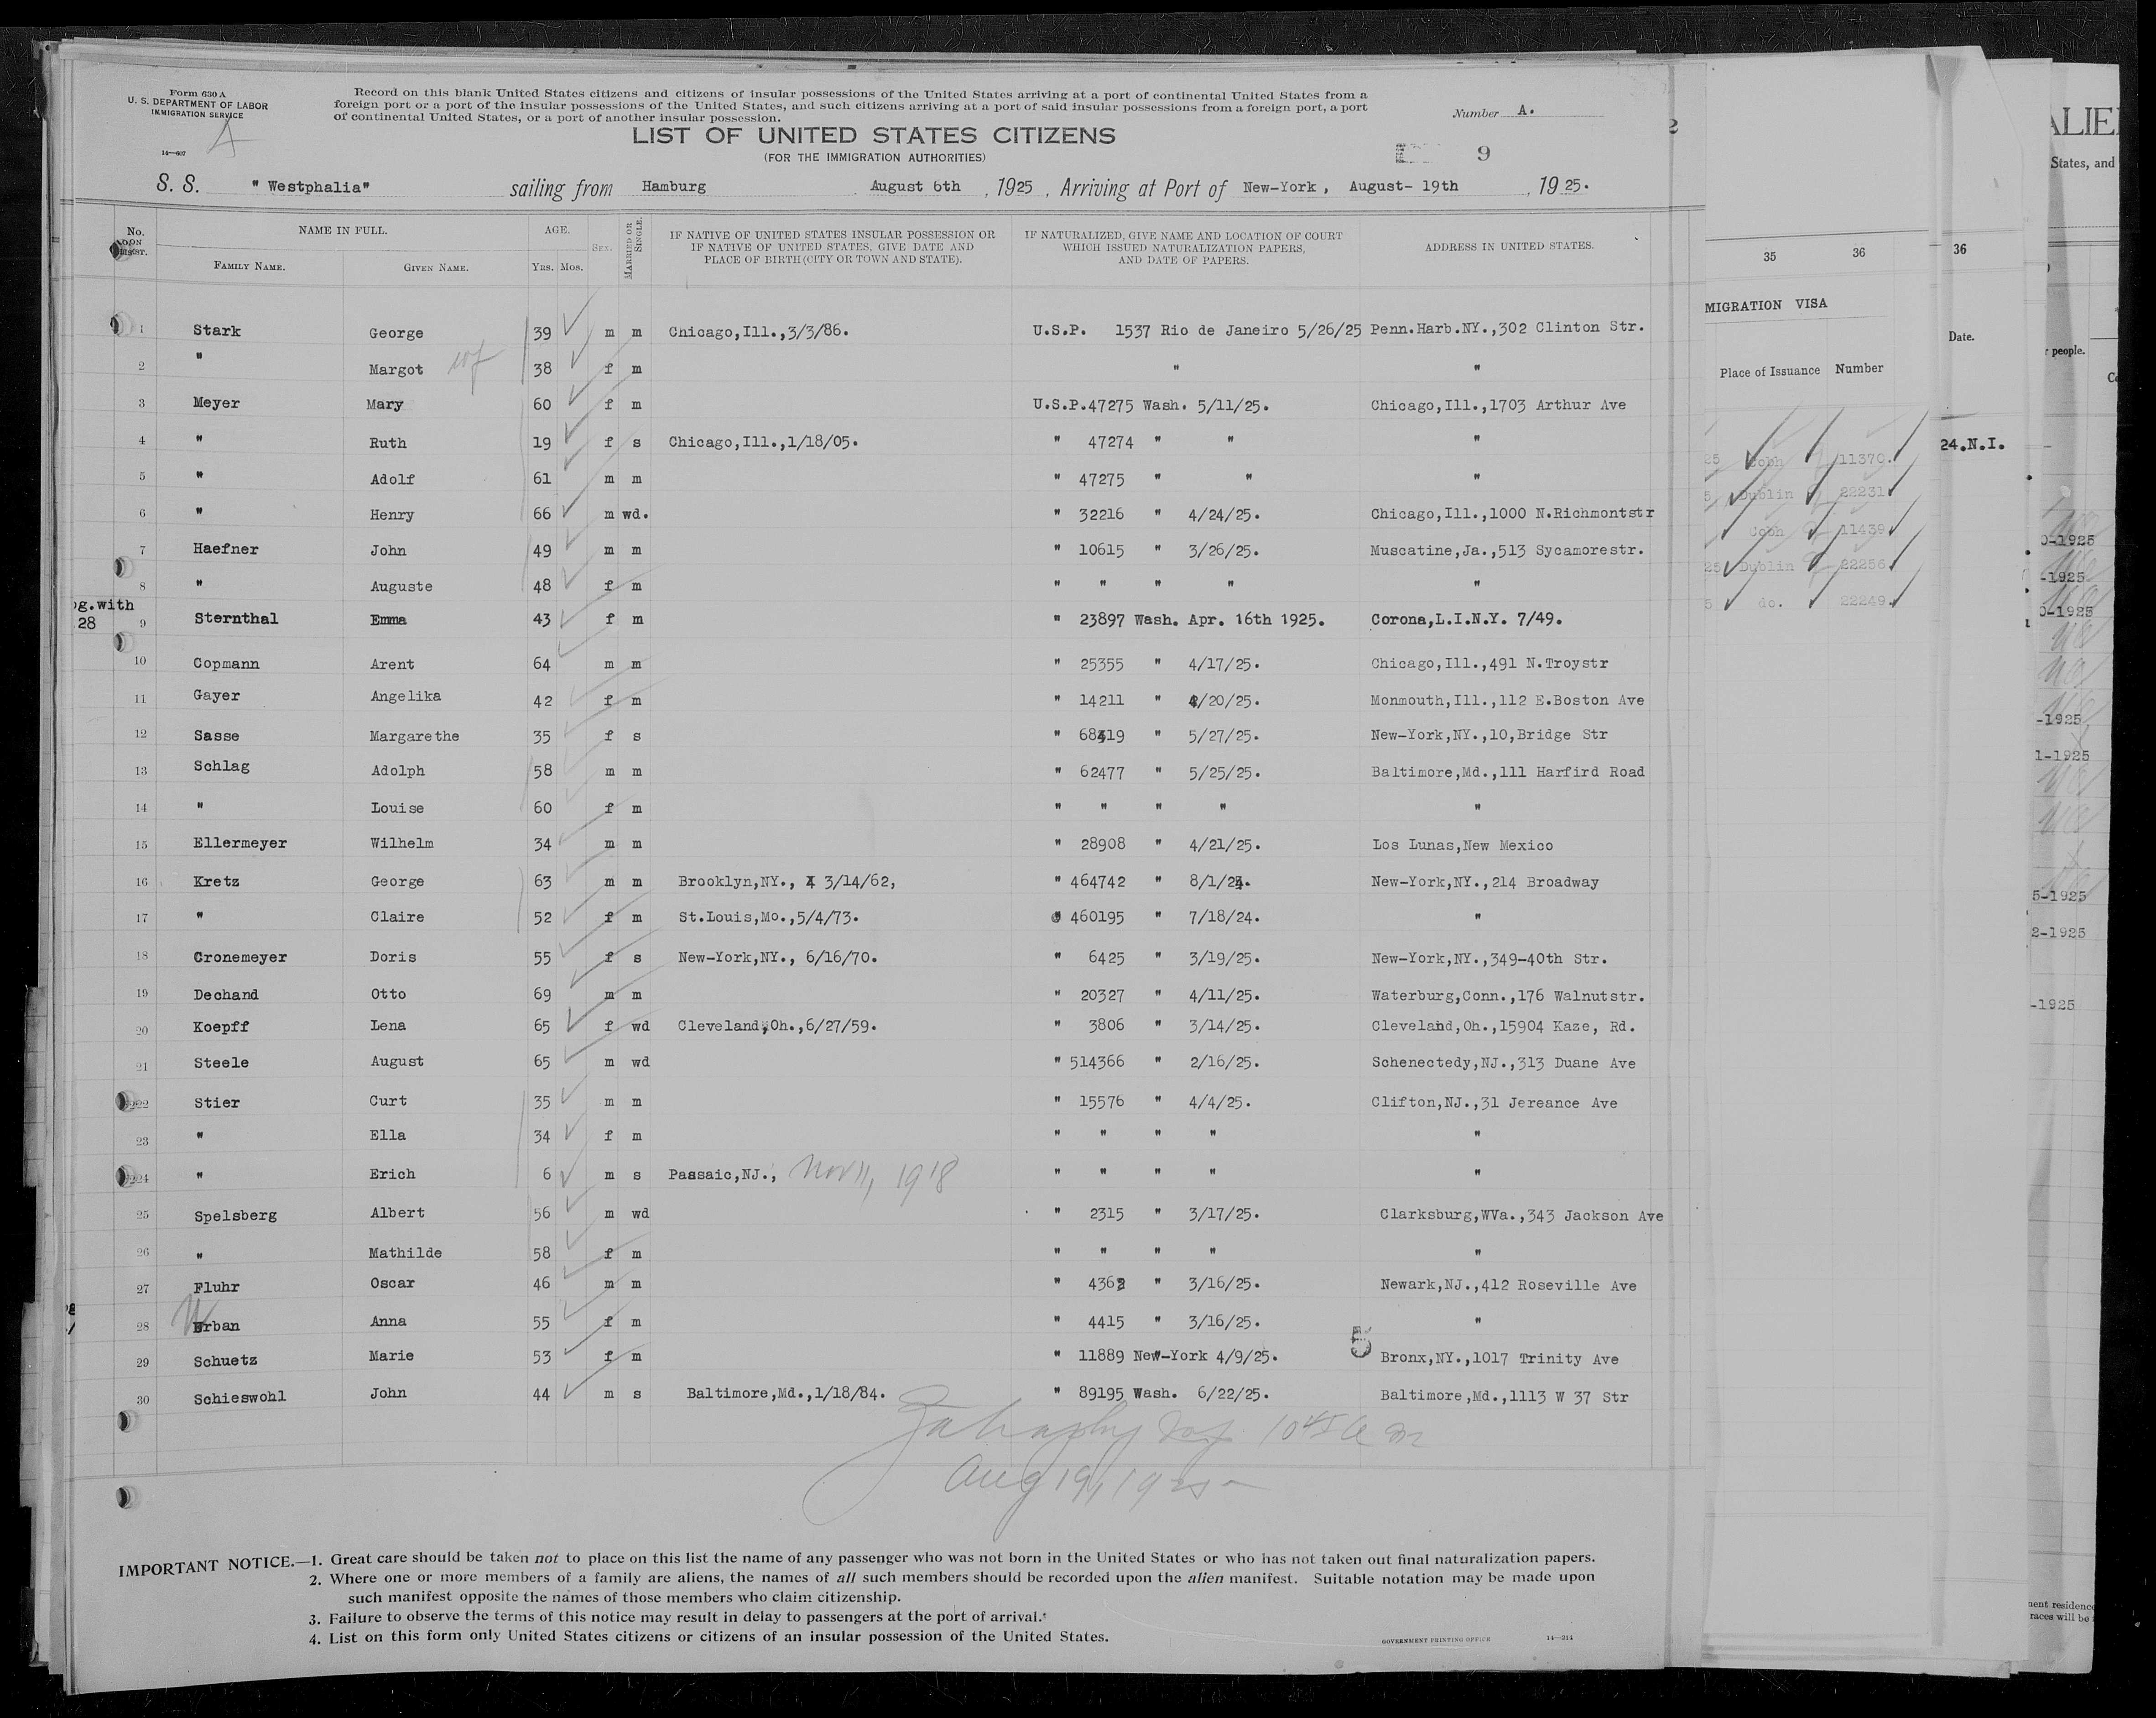Click the given name "Mathilde"
This screenshot has width=2156, height=1718.
click(405, 1253)
